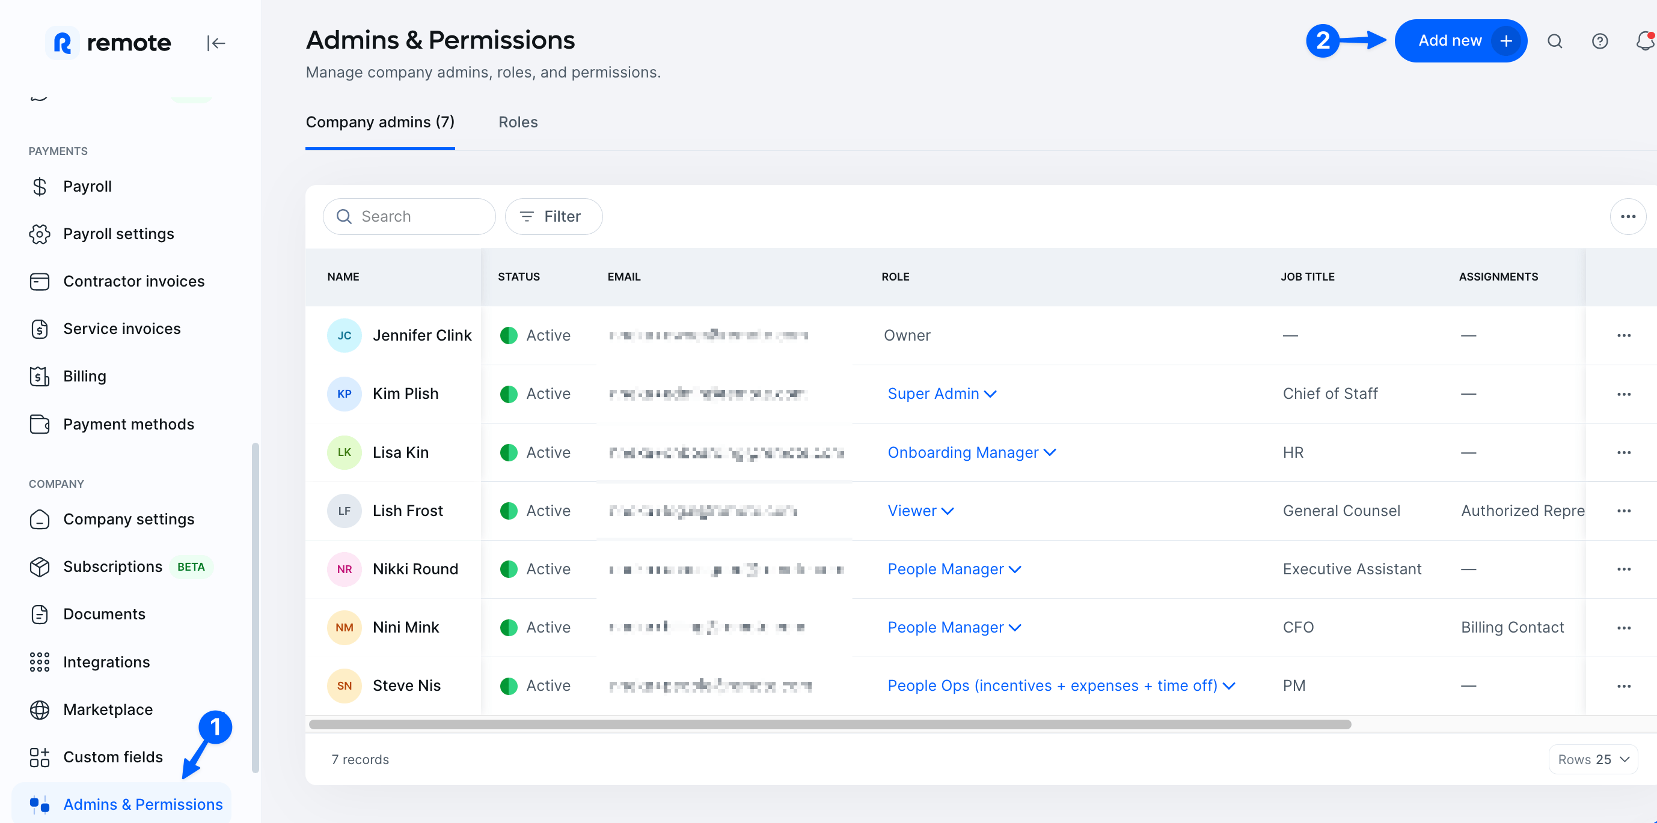Click the help question mark icon
The image size is (1657, 823).
point(1599,41)
